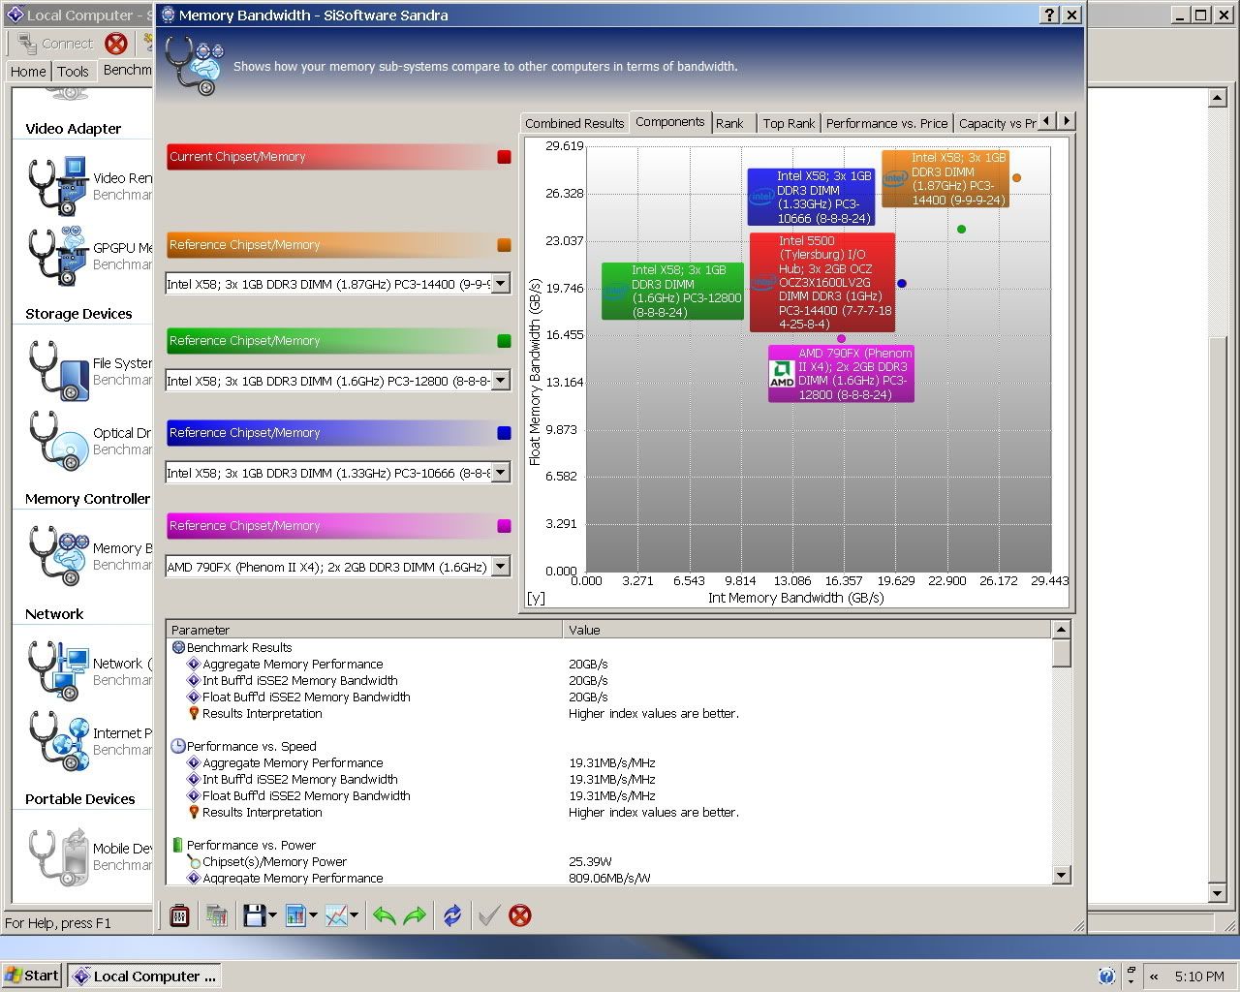Click the results list scroll-down arrow

click(x=1061, y=875)
